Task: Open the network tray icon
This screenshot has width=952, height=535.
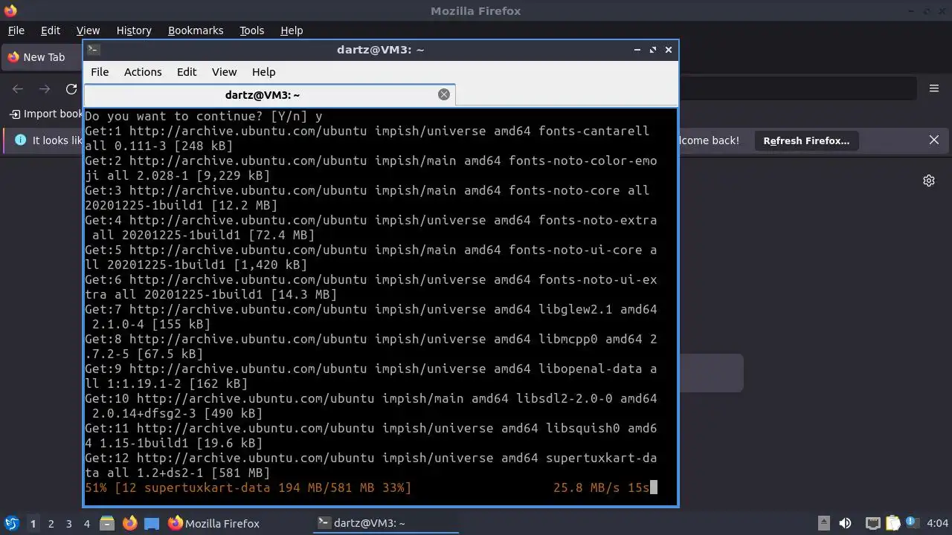Action: (x=873, y=523)
